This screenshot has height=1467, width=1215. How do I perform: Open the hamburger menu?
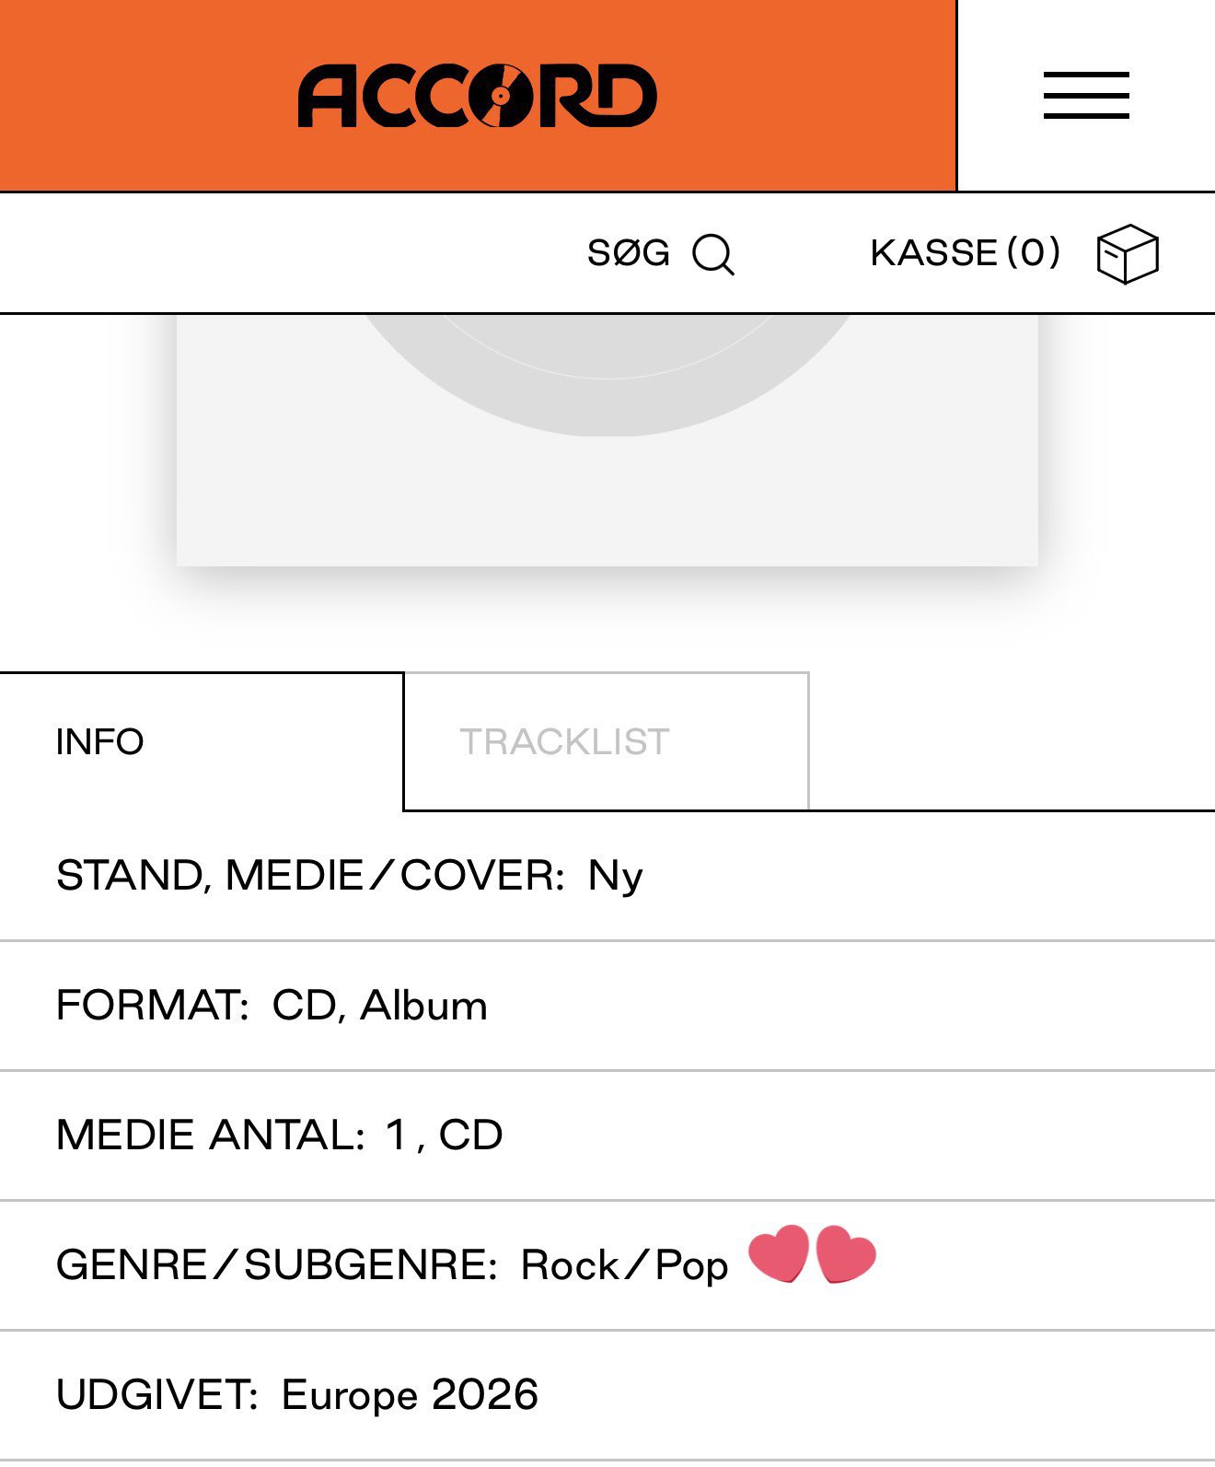(x=1086, y=95)
